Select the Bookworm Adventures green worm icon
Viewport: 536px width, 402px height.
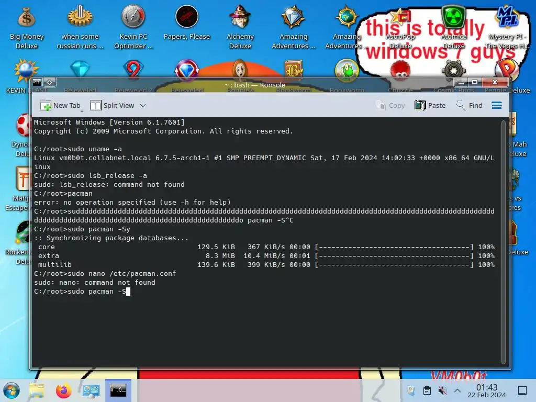[347, 70]
